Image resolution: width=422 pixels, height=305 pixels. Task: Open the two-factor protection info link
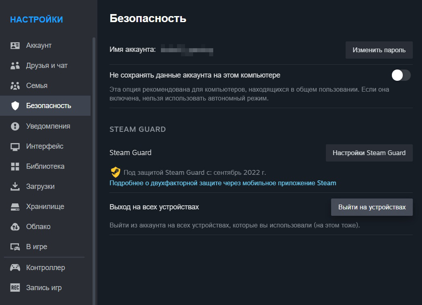pyautogui.click(x=222, y=183)
